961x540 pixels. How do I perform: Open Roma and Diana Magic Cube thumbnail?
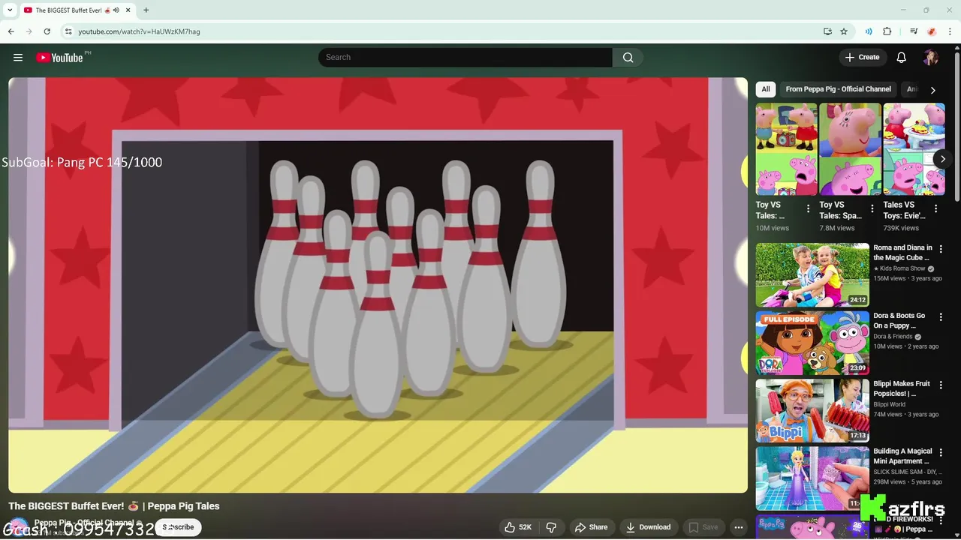point(812,275)
